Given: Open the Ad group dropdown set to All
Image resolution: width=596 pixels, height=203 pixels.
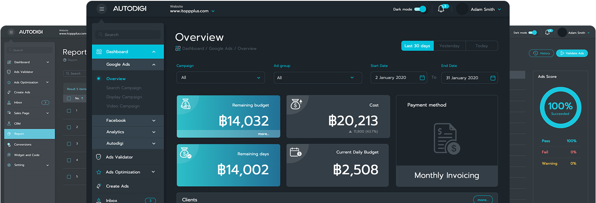Looking at the screenshot, I should click(318, 78).
